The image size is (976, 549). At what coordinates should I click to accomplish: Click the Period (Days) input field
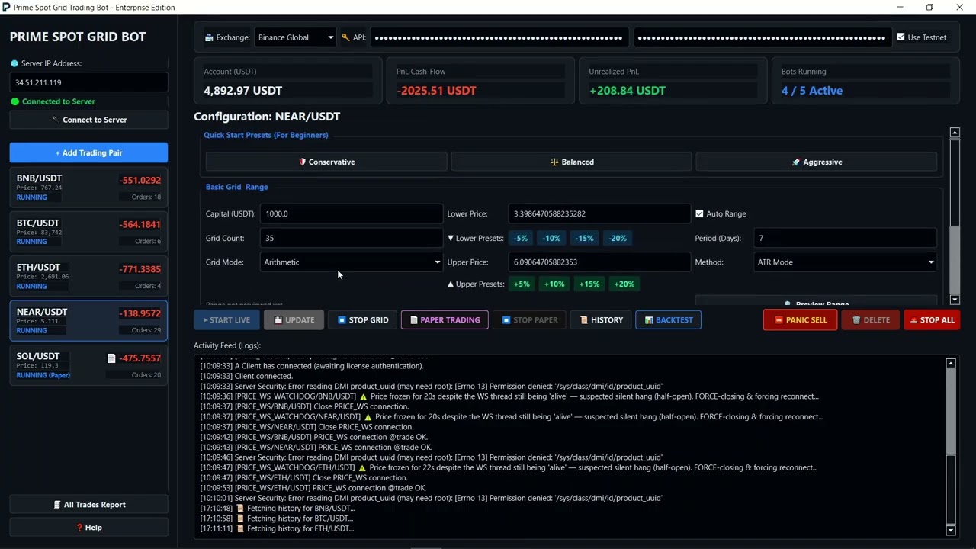click(845, 238)
